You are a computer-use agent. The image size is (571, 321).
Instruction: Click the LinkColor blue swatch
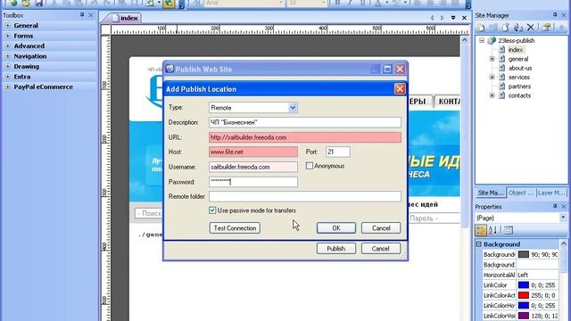pos(524,284)
